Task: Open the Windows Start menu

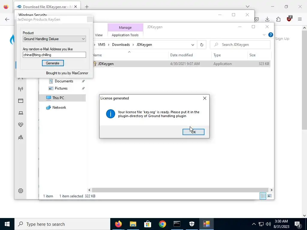Action: coord(7,224)
